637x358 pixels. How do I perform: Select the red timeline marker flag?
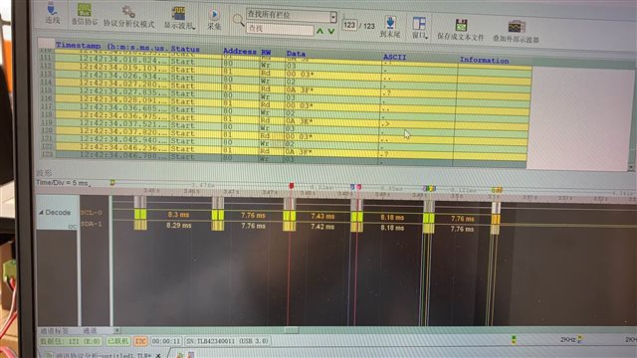point(291,186)
